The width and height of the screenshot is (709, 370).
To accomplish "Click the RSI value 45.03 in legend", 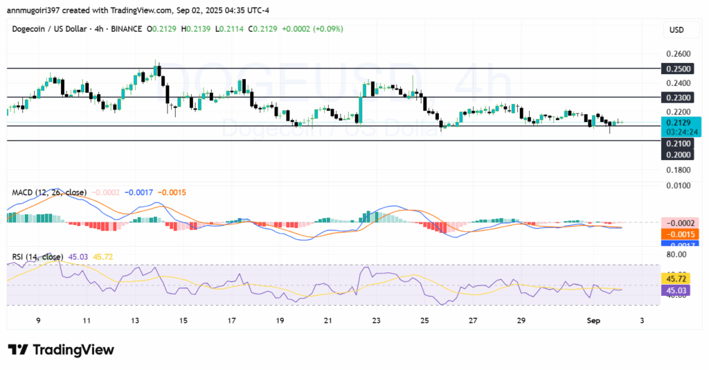I will pyautogui.click(x=78, y=257).
